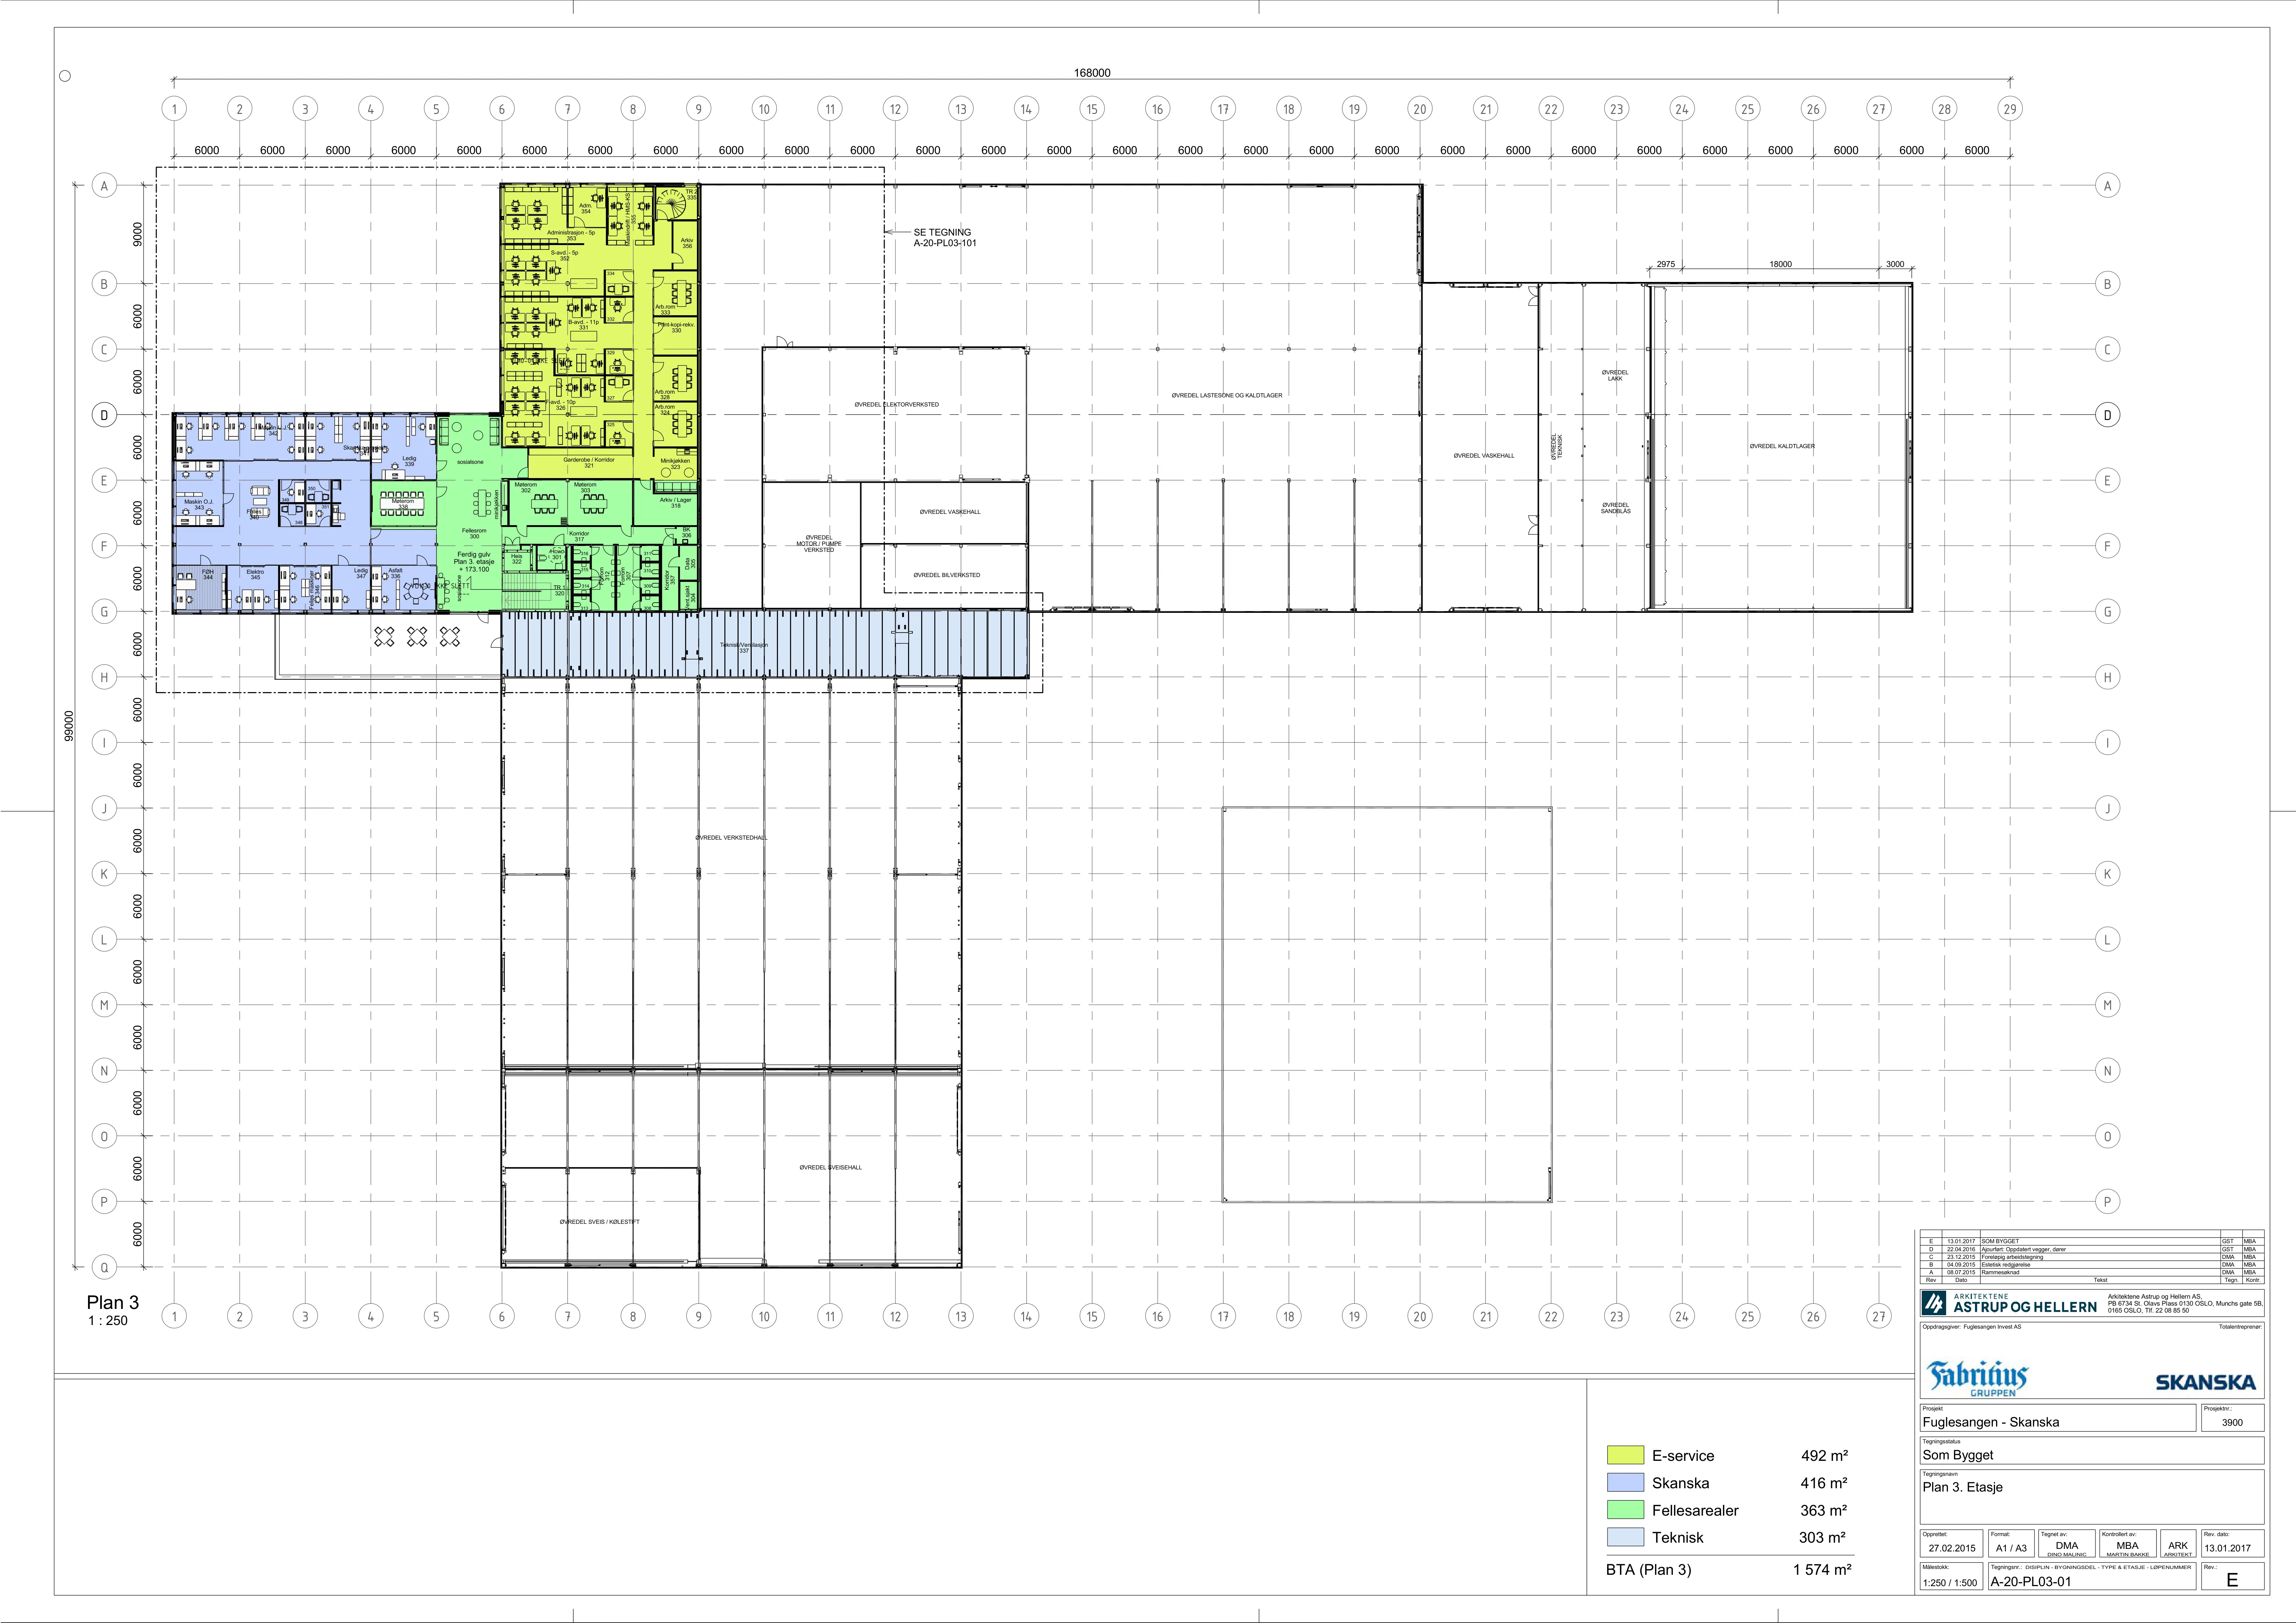Click grid axis bubble Q
The width and height of the screenshot is (2296, 1623).
point(104,1267)
